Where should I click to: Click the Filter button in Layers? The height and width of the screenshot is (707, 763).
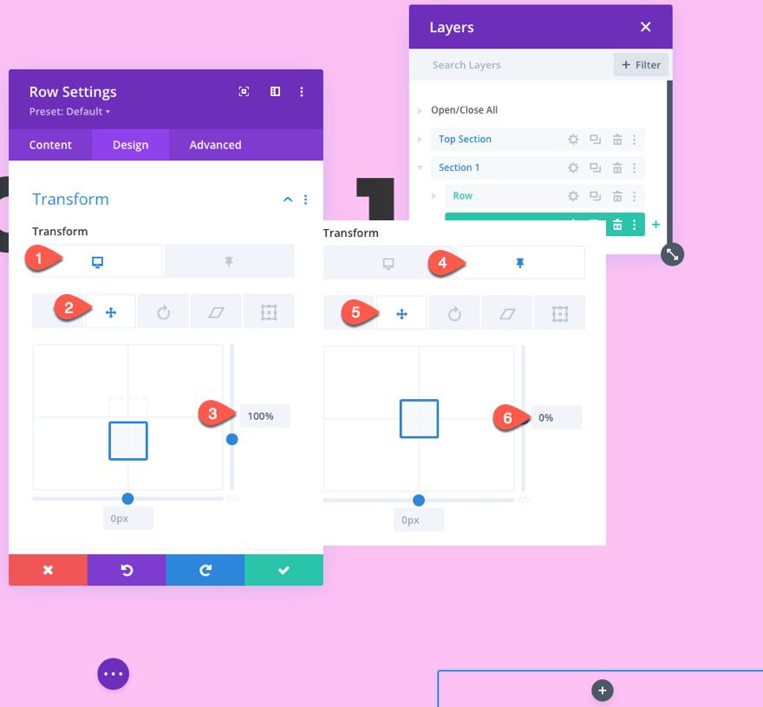(641, 65)
